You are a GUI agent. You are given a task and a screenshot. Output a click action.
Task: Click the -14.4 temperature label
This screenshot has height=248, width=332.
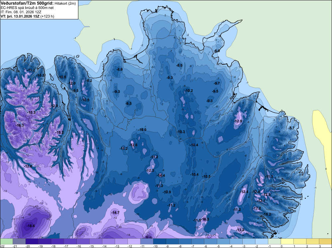[161, 175]
